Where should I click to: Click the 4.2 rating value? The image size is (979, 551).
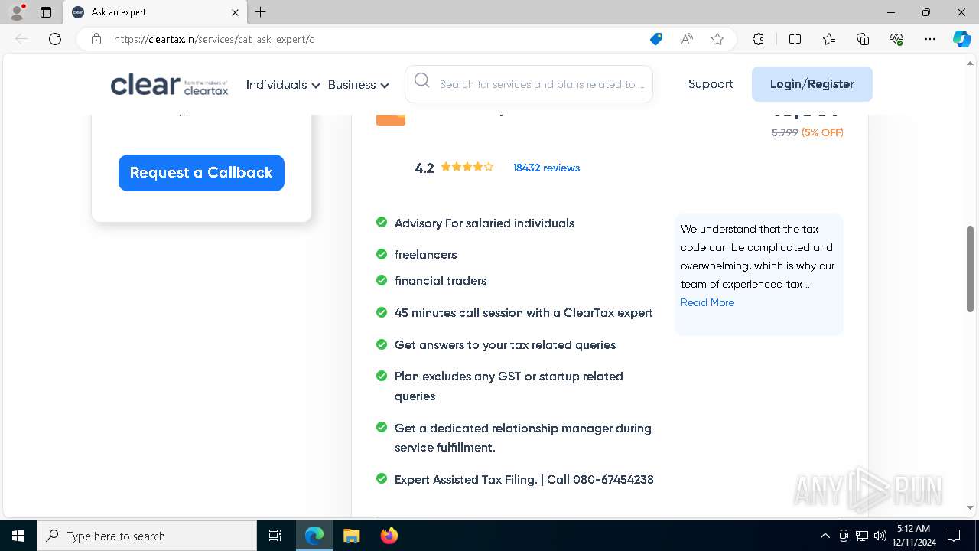[424, 168]
